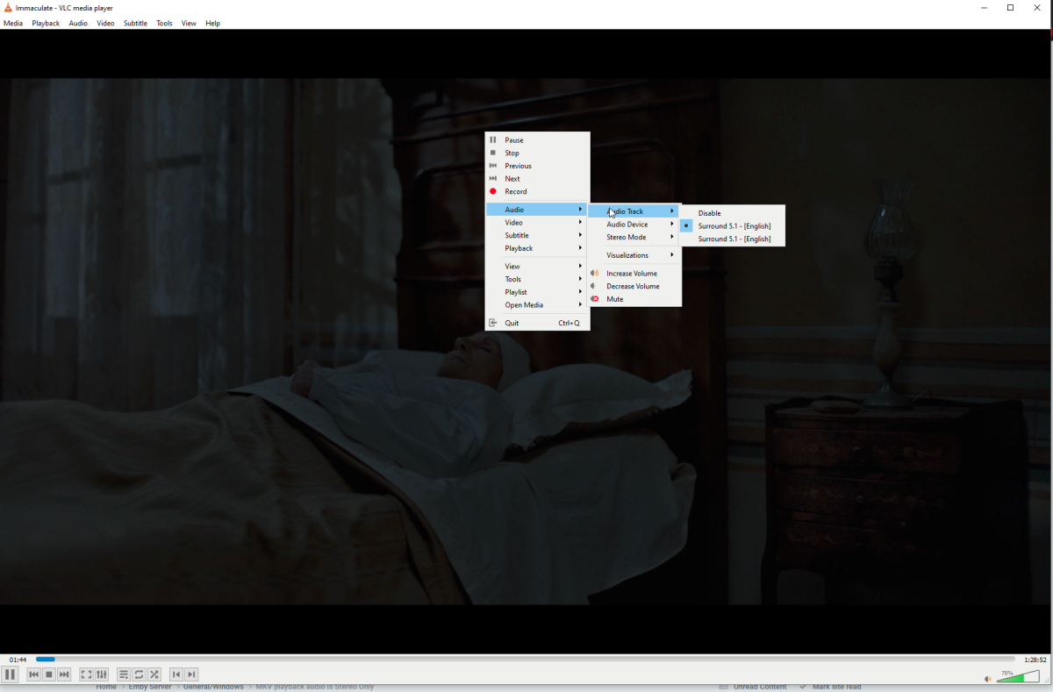This screenshot has width=1053, height=692.
Task: Choose Previous in the context menu
Action: (x=538, y=166)
